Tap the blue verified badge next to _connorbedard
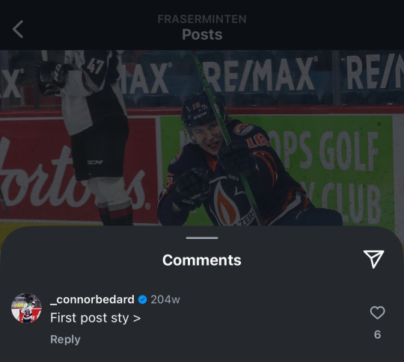 pyautogui.click(x=142, y=299)
